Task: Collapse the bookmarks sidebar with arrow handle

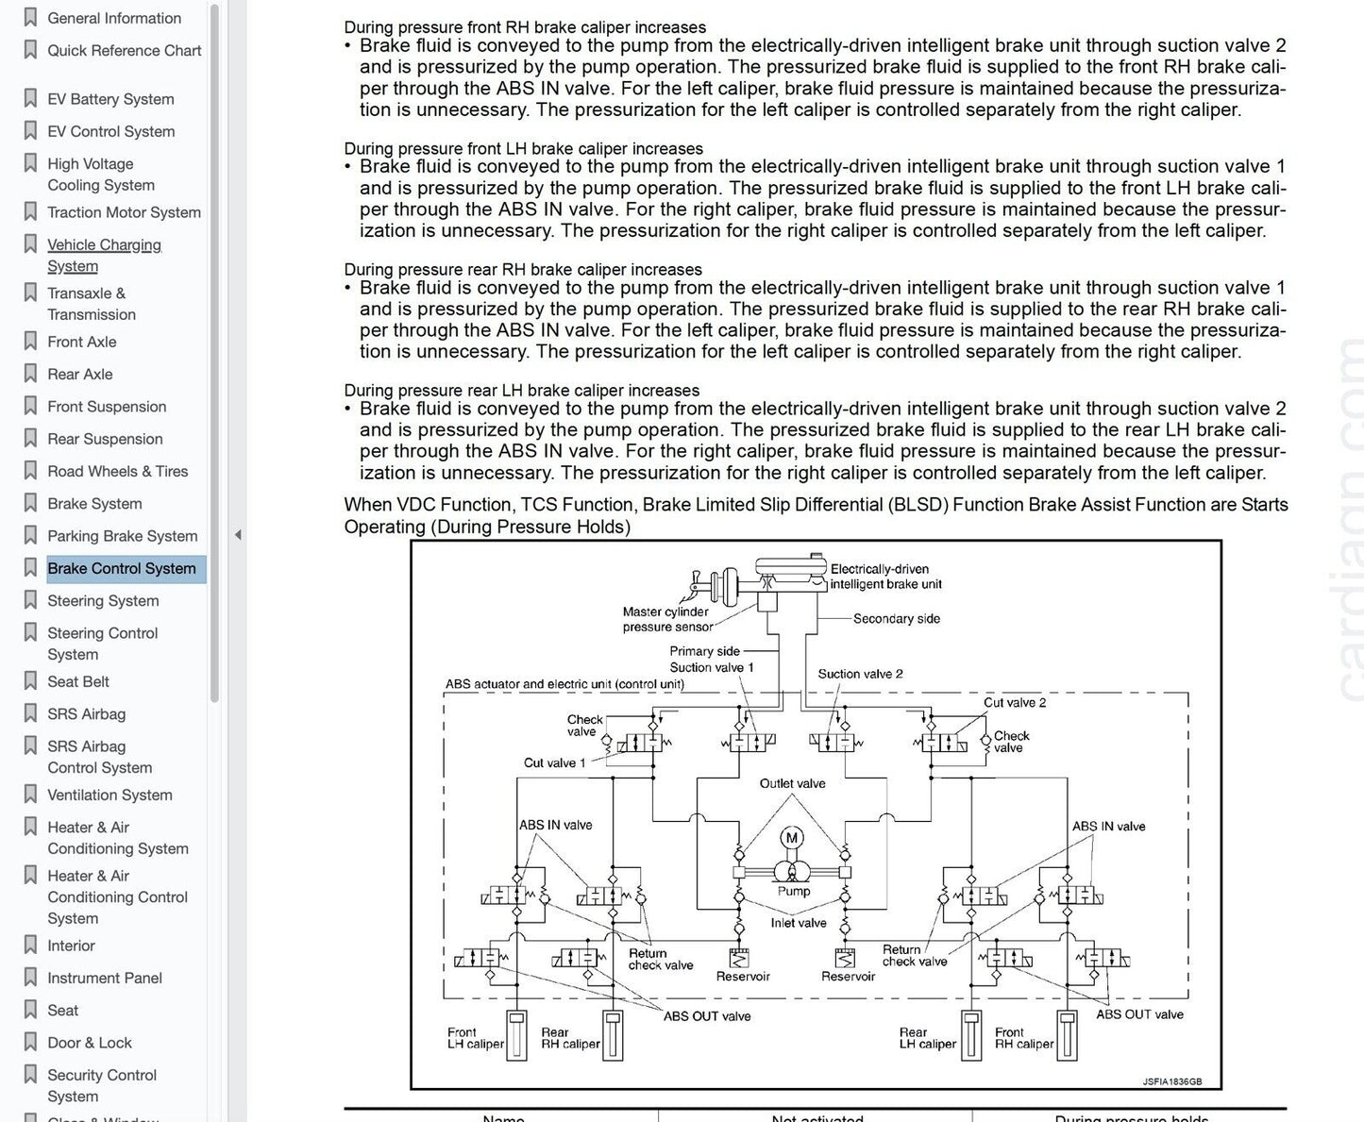Action: click(x=238, y=535)
